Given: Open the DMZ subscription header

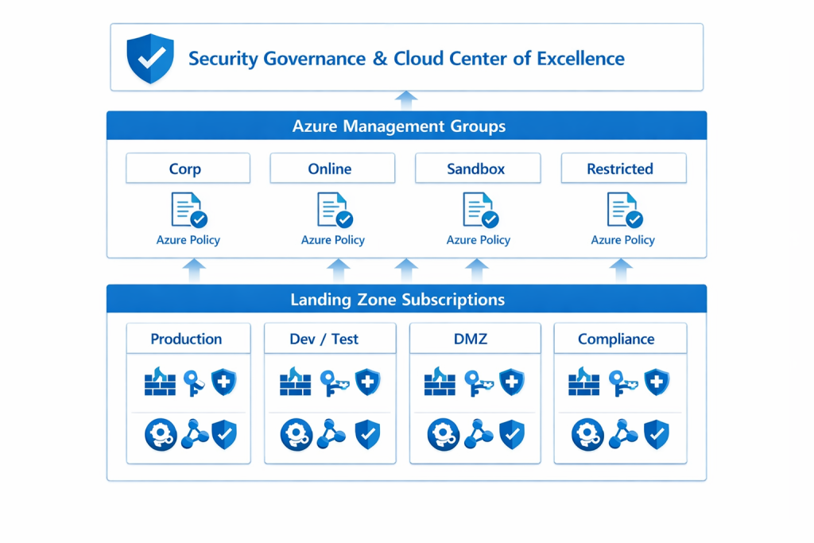Looking at the screenshot, I should 475,339.
